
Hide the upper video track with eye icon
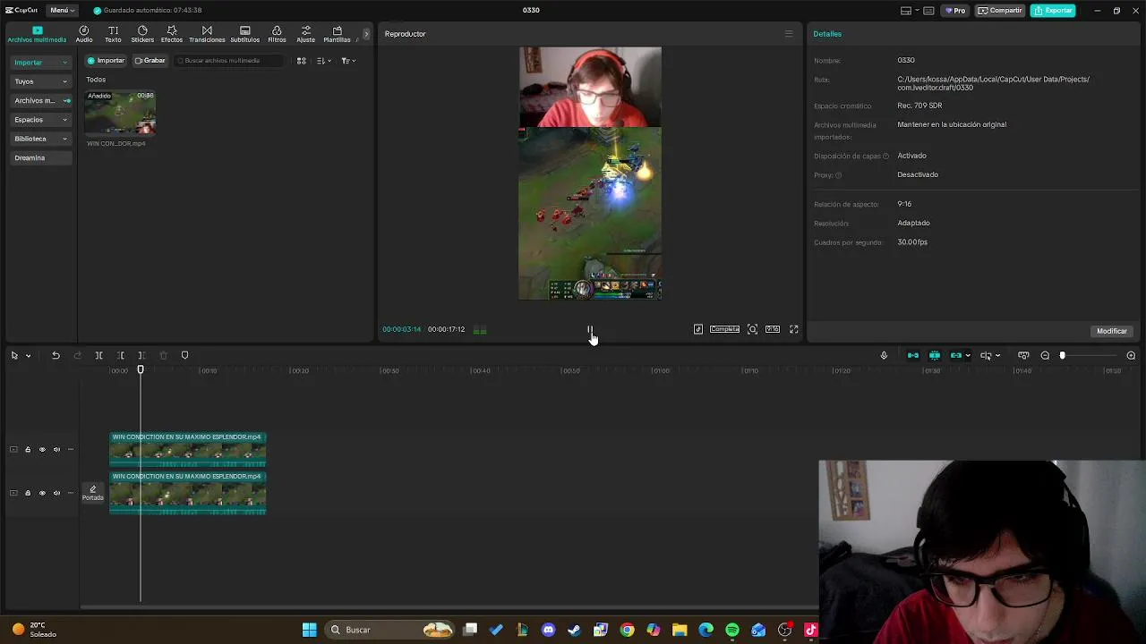(x=41, y=449)
